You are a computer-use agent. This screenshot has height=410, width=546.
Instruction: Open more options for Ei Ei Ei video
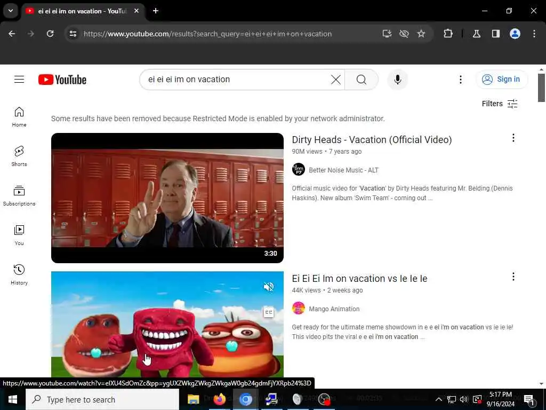click(x=513, y=277)
